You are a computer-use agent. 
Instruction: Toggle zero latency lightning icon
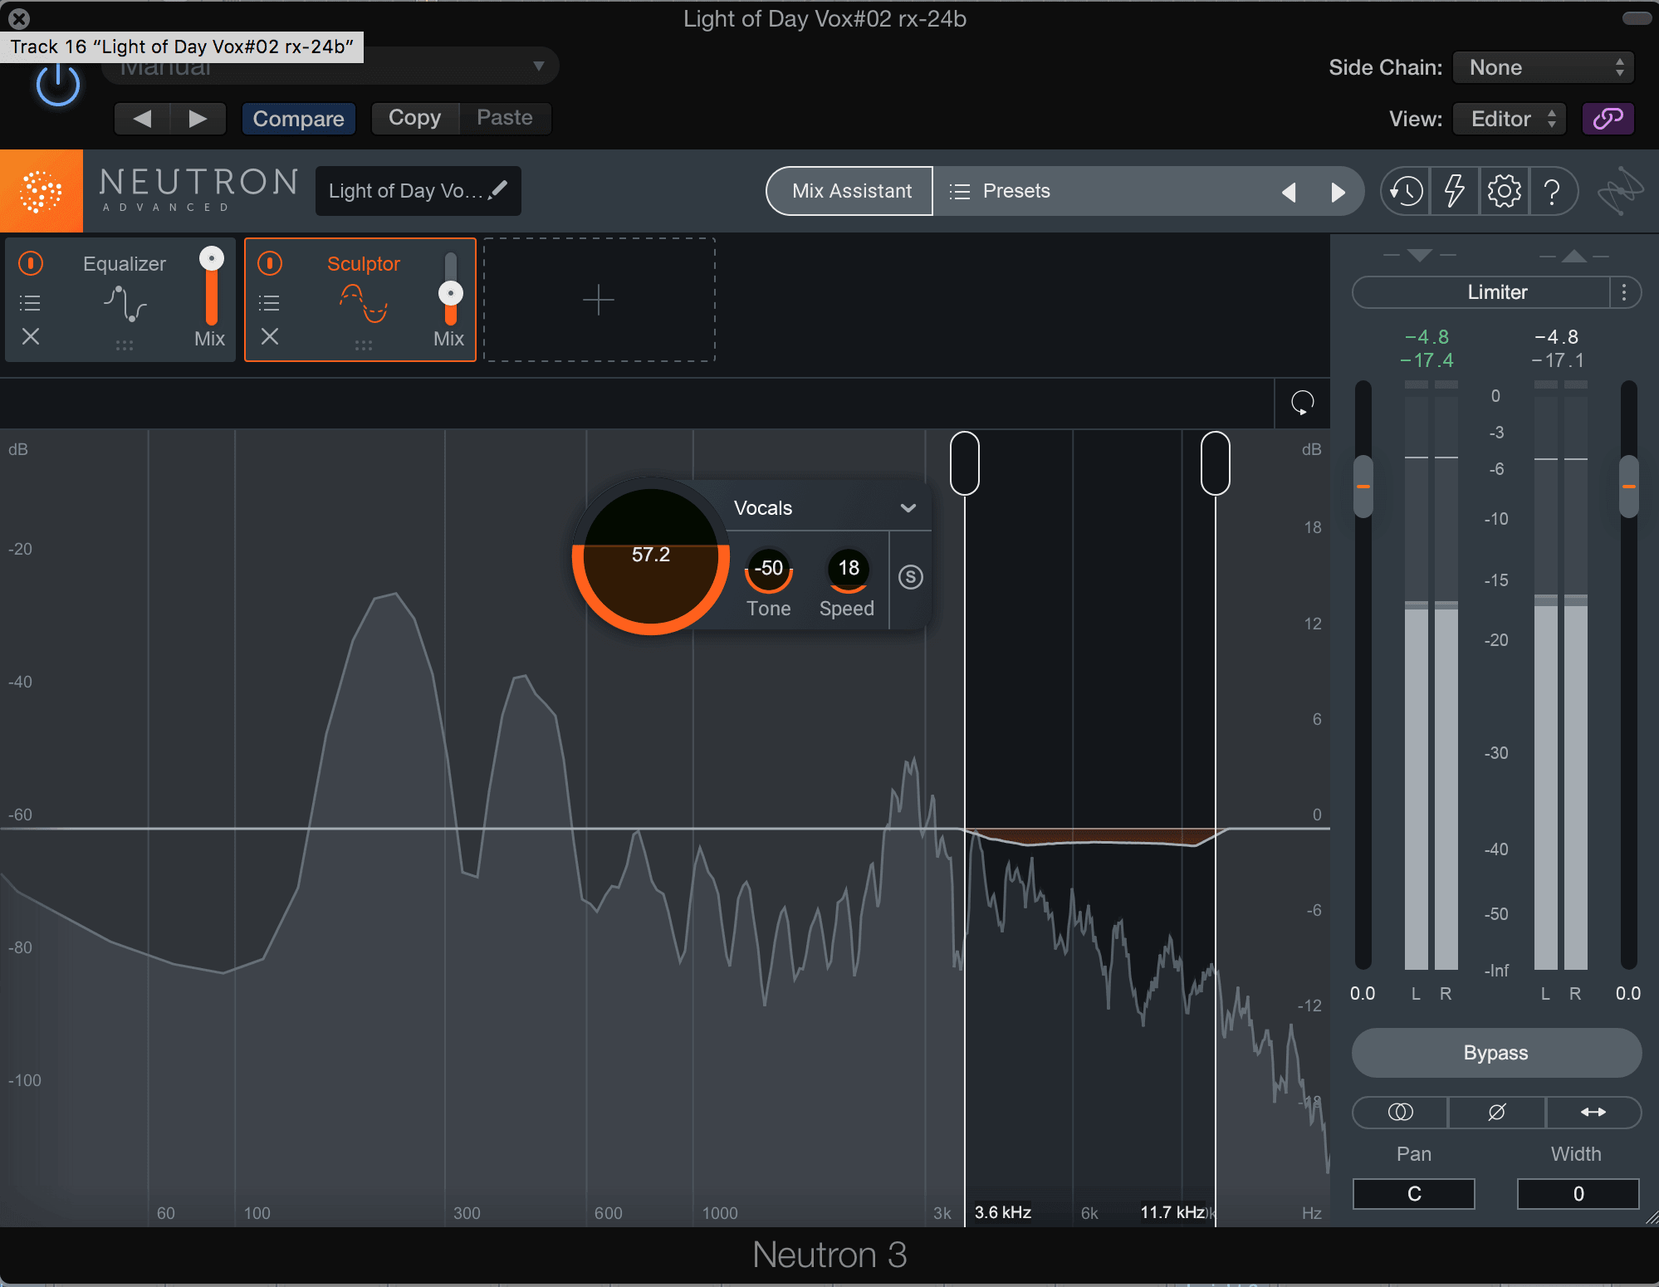[x=1455, y=191]
